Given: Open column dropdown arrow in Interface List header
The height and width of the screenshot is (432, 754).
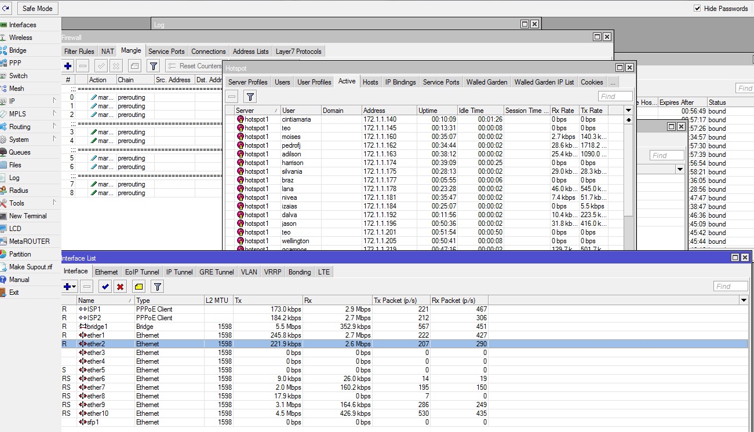Looking at the screenshot, I should pos(744,301).
